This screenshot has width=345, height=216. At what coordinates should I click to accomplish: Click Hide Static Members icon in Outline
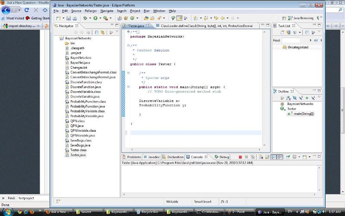301,98
